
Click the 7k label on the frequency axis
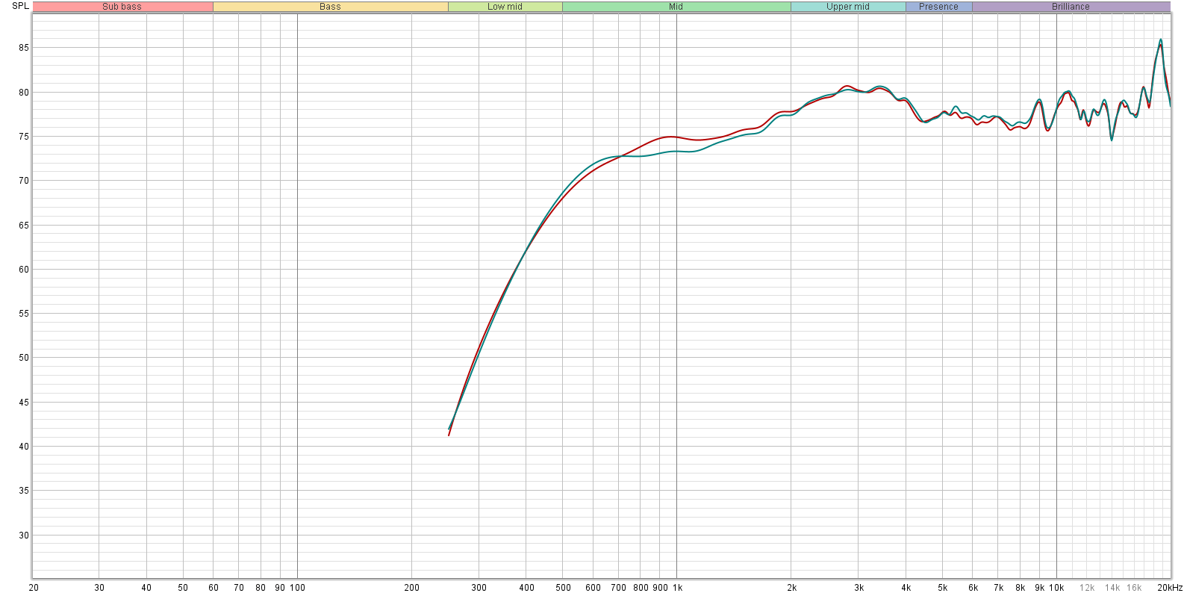tap(998, 588)
